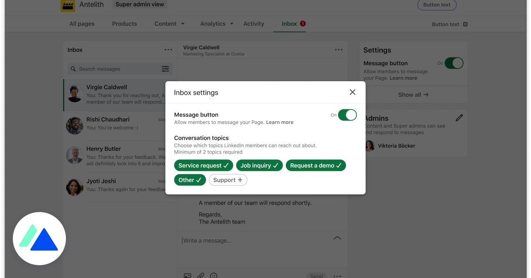
Task: Switch to Activity tab
Action: [254, 24]
